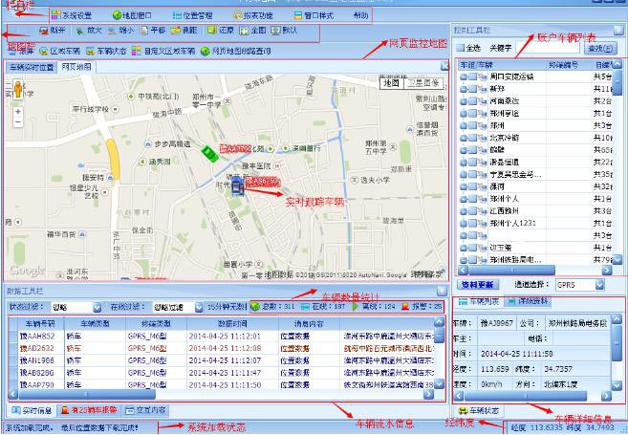
Task: Open the 通道选择 GPRS dropdown
Action: coord(598,285)
